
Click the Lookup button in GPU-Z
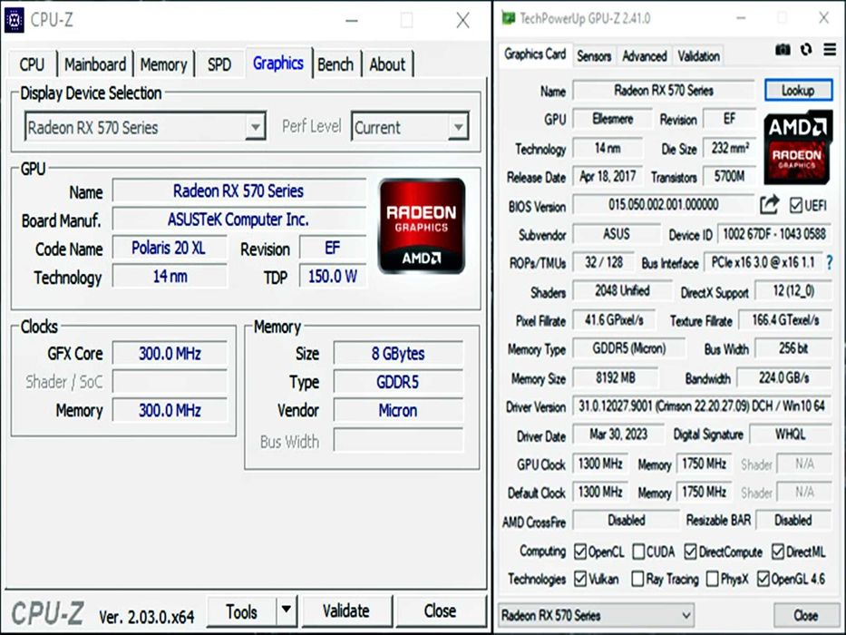click(798, 90)
